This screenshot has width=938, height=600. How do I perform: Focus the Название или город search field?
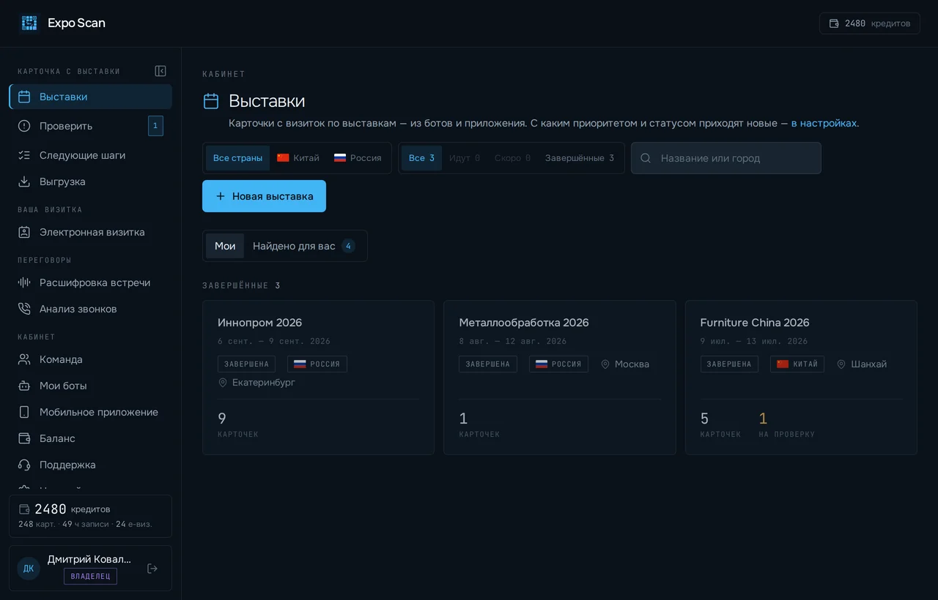coord(726,158)
